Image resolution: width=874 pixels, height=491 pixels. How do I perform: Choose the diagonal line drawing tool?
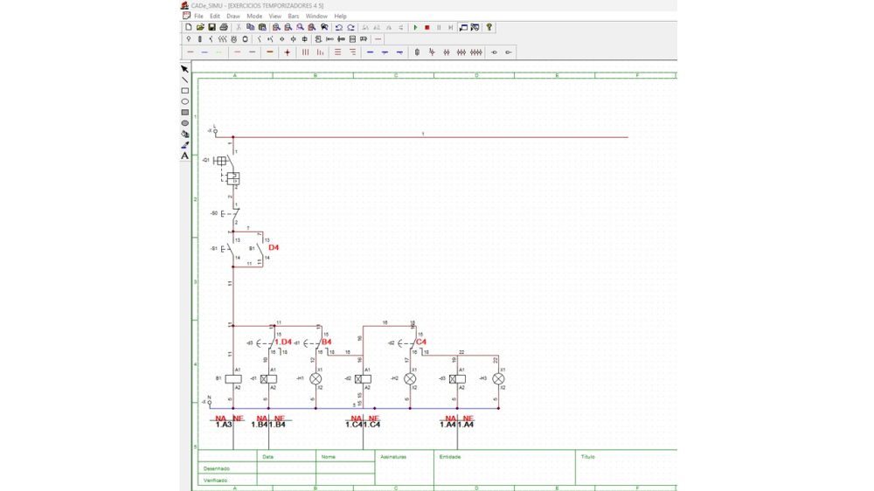[184, 80]
